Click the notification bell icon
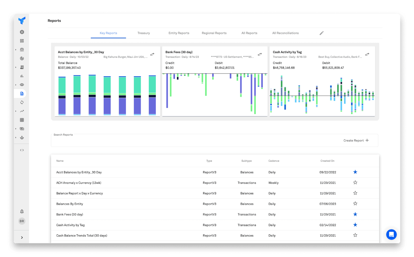 click(x=22, y=212)
